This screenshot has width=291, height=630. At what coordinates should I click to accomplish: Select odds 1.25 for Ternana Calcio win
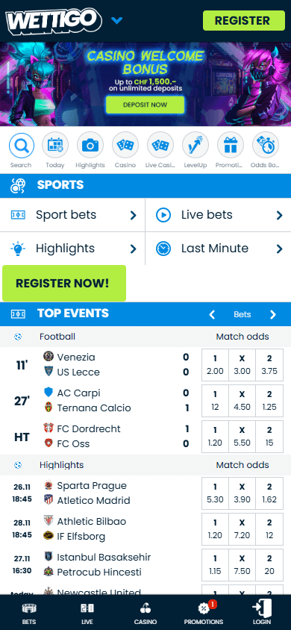[269, 401]
